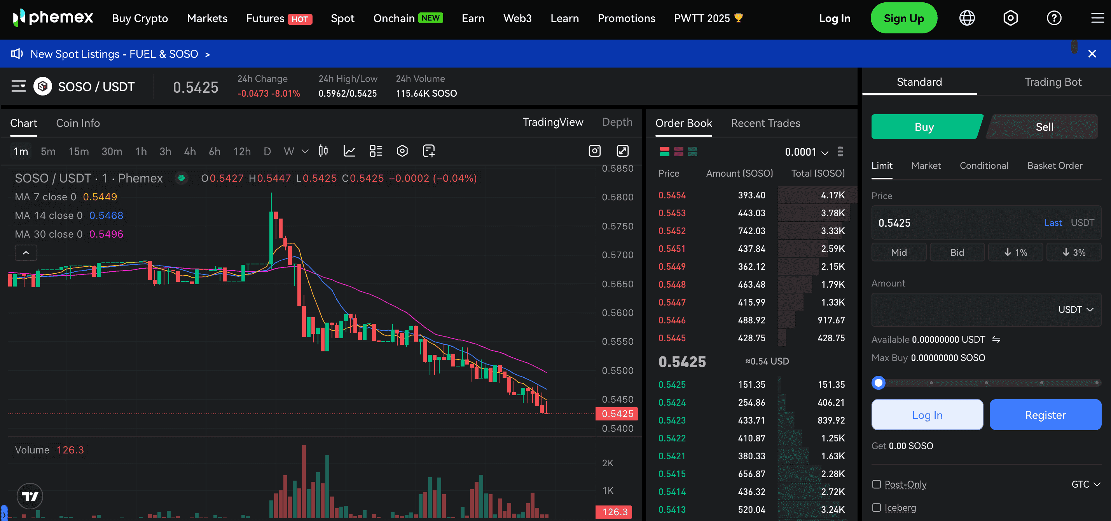Open the Recent Trades tab
Viewport: 1111px width, 521px height.
[x=765, y=123]
